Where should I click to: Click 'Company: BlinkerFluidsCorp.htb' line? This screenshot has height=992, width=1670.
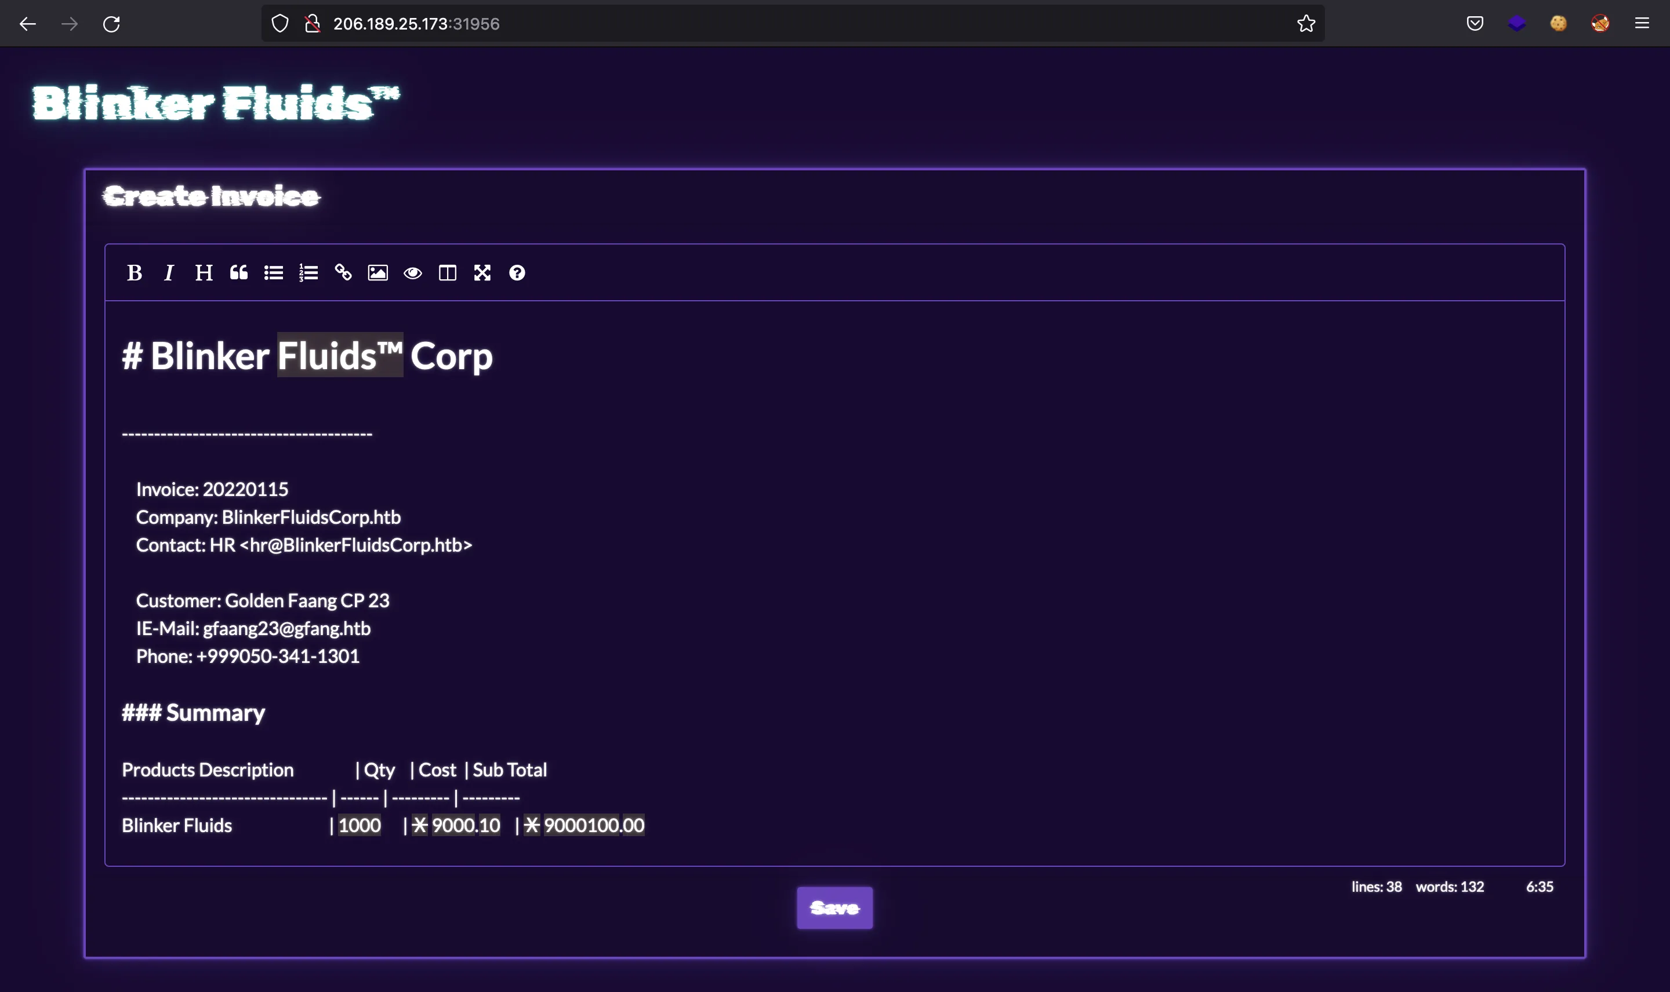(268, 517)
